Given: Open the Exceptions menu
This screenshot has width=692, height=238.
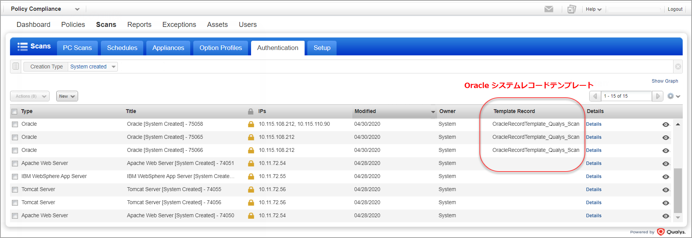Looking at the screenshot, I should click(179, 25).
